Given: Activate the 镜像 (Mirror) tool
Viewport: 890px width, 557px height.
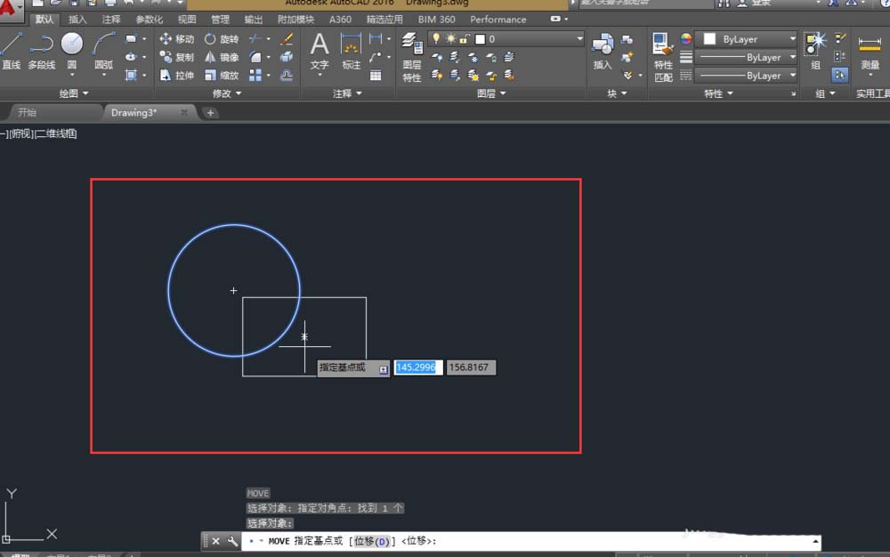Looking at the screenshot, I should click(221, 57).
